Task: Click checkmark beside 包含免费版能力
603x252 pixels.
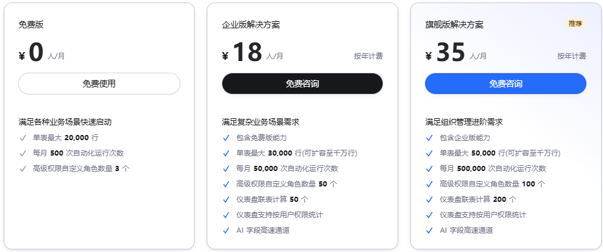Action: [x=226, y=138]
